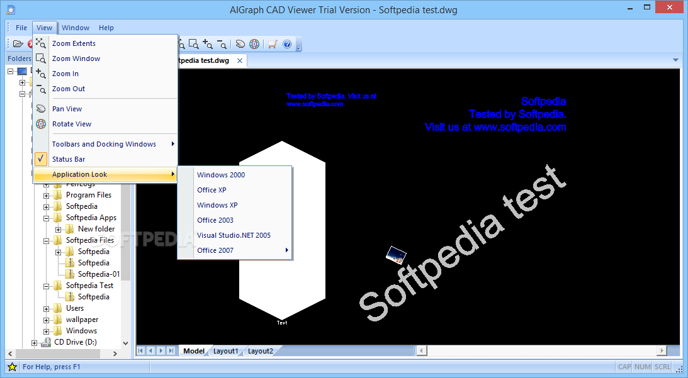688x378 pixels.
Task: Open toolbar options dropdown arrow
Action: pos(299,46)
